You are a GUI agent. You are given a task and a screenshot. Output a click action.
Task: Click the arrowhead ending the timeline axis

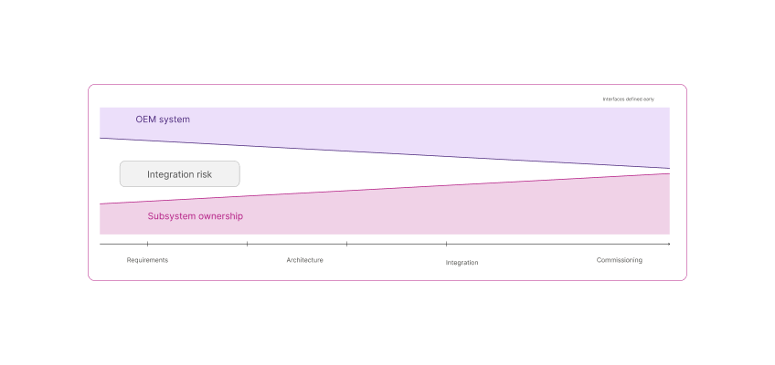pos(669,245)
